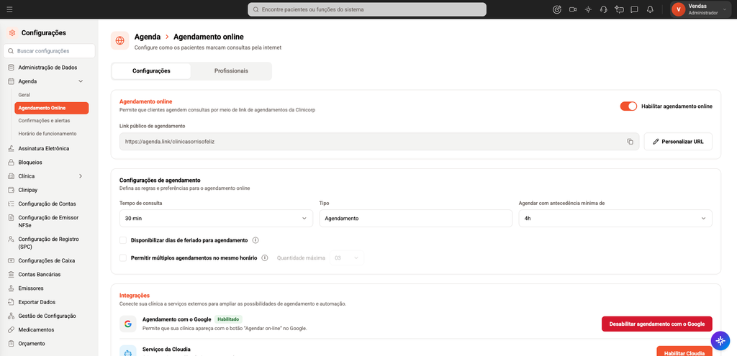Viewport: 737px width, 356px height.
Task: Copy the public scheduling link
Action: pos(630,142)
